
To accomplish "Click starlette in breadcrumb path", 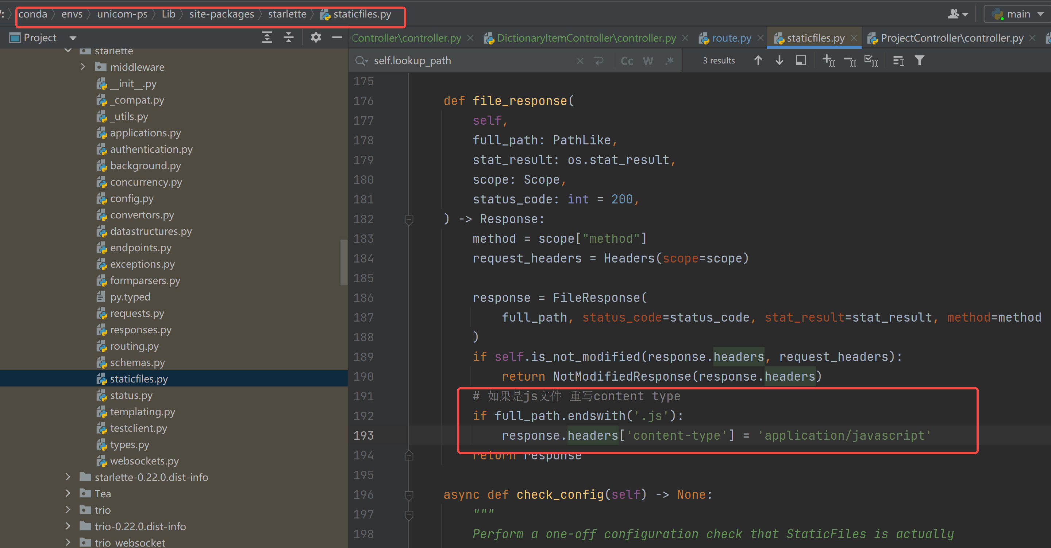I will (287, 14).
